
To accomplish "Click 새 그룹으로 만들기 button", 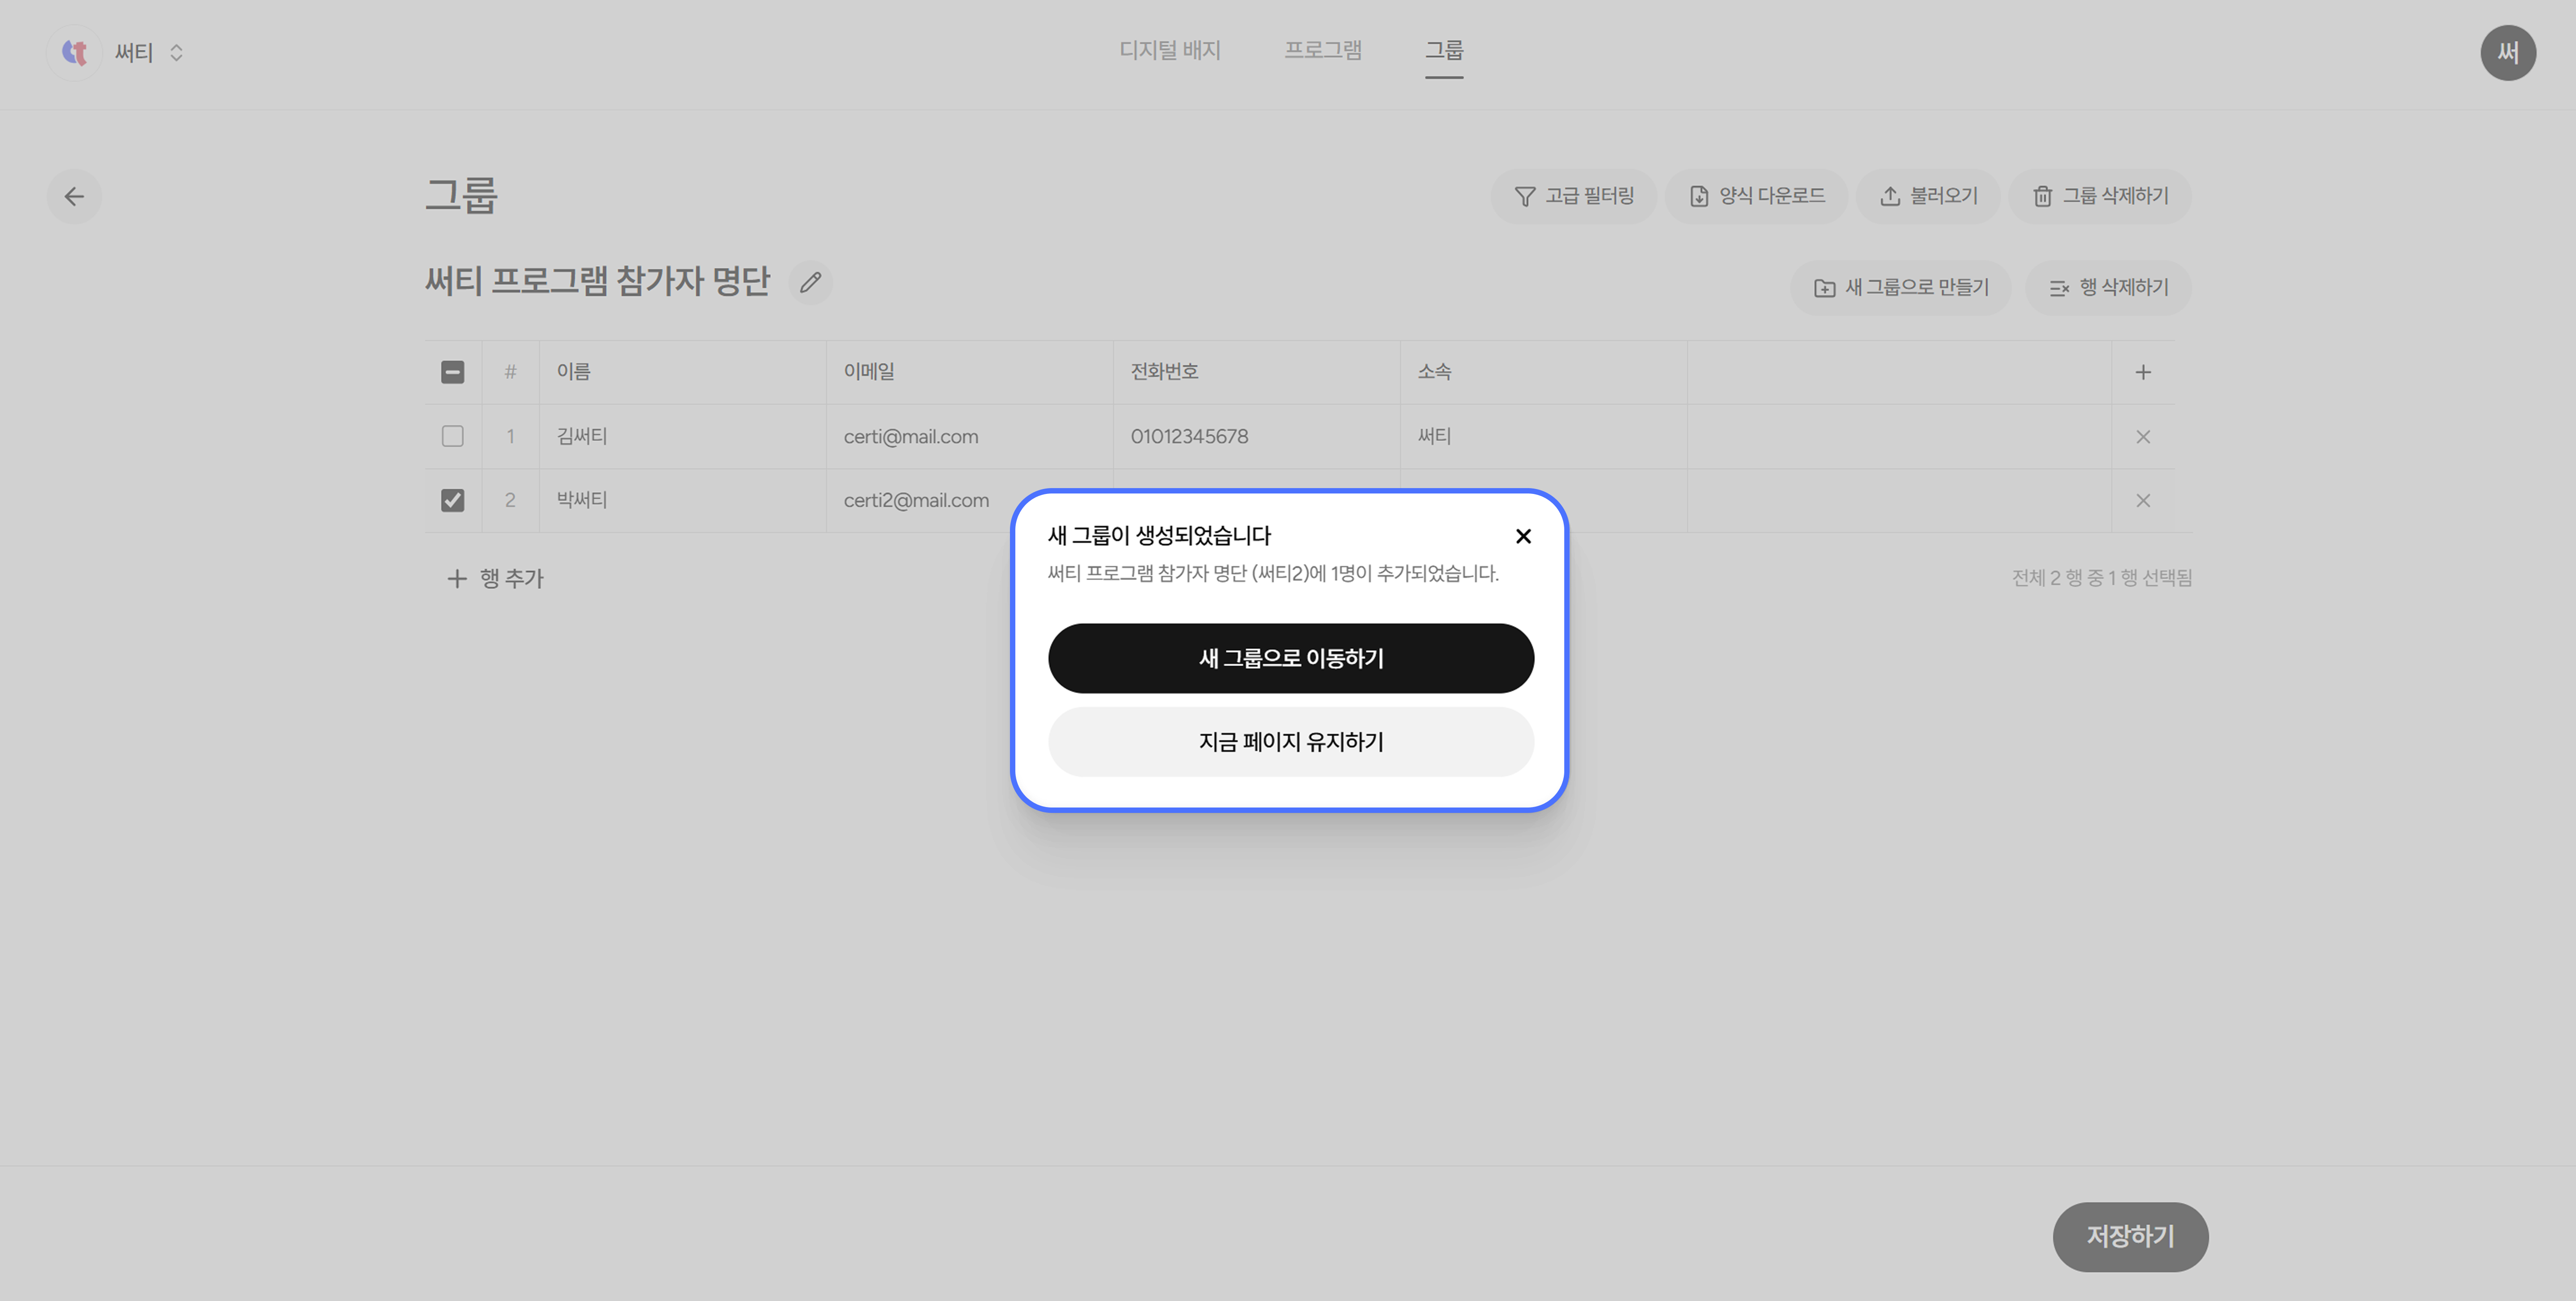I will tap(1900, 288).
